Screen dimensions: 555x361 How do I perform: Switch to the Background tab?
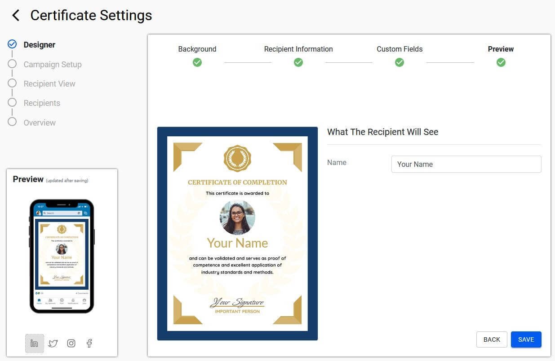click(x=197, y=49)
